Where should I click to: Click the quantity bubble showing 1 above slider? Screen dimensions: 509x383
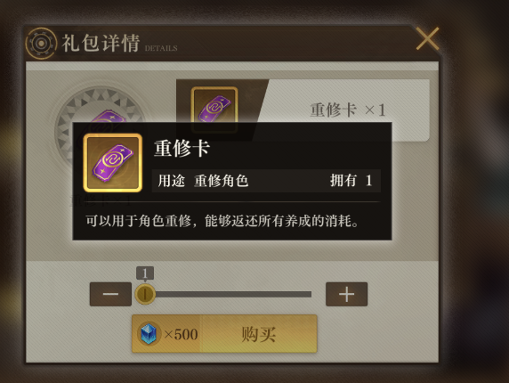point(145,273)
